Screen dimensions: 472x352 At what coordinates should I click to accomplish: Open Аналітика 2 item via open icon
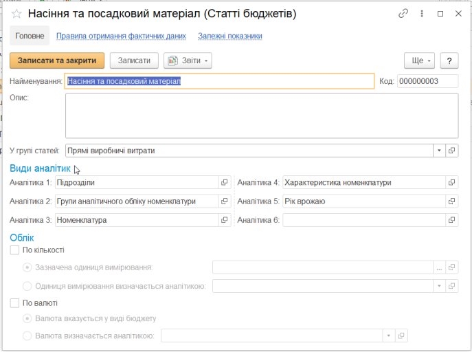tap(224, 201)
